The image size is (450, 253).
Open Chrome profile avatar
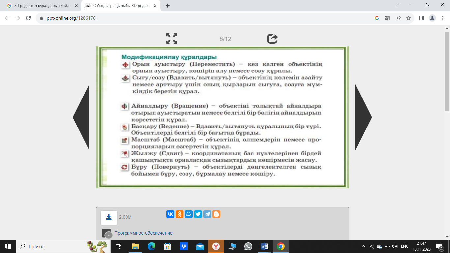pyautogui.click(x=432, y=18)
